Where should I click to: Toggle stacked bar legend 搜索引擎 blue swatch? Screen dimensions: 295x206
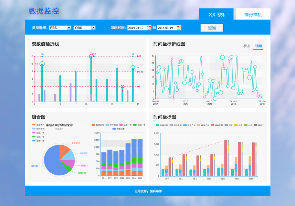click(x=114, y=129)
